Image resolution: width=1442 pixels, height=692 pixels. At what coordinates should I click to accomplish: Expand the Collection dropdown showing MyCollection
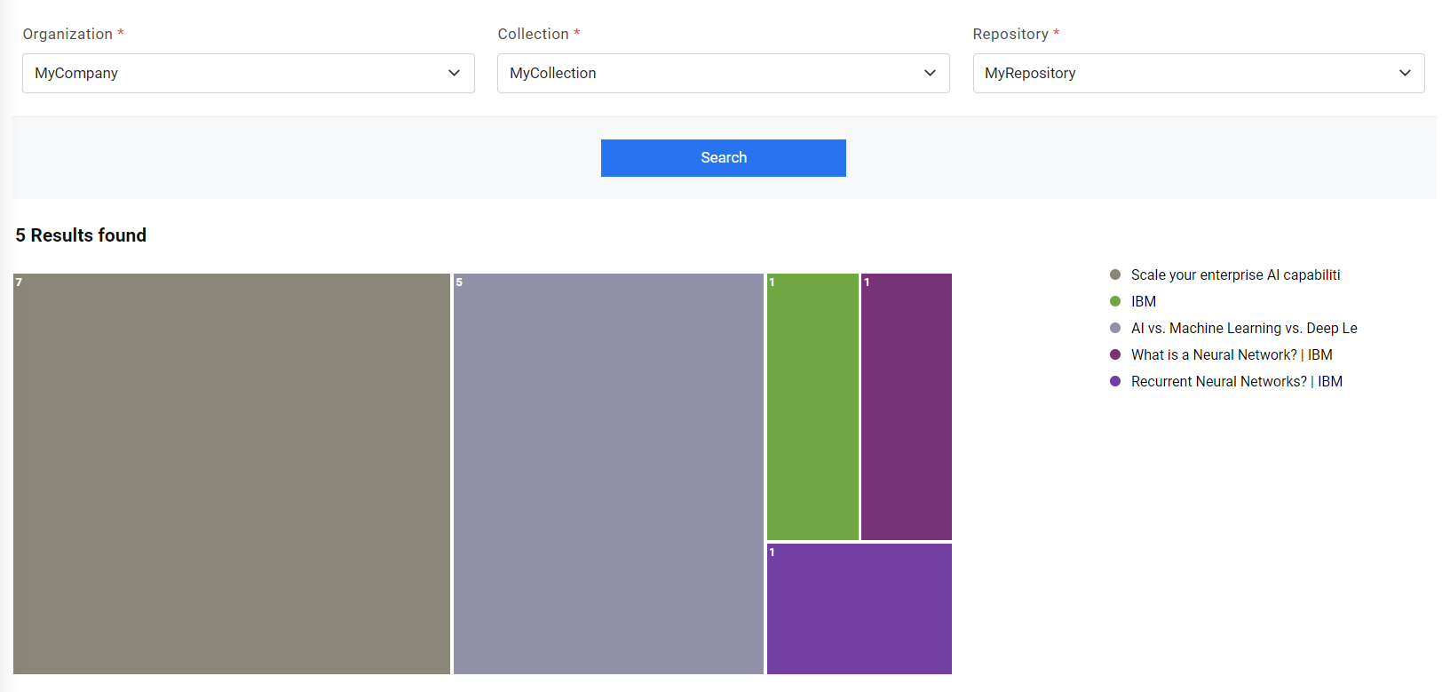723,73
